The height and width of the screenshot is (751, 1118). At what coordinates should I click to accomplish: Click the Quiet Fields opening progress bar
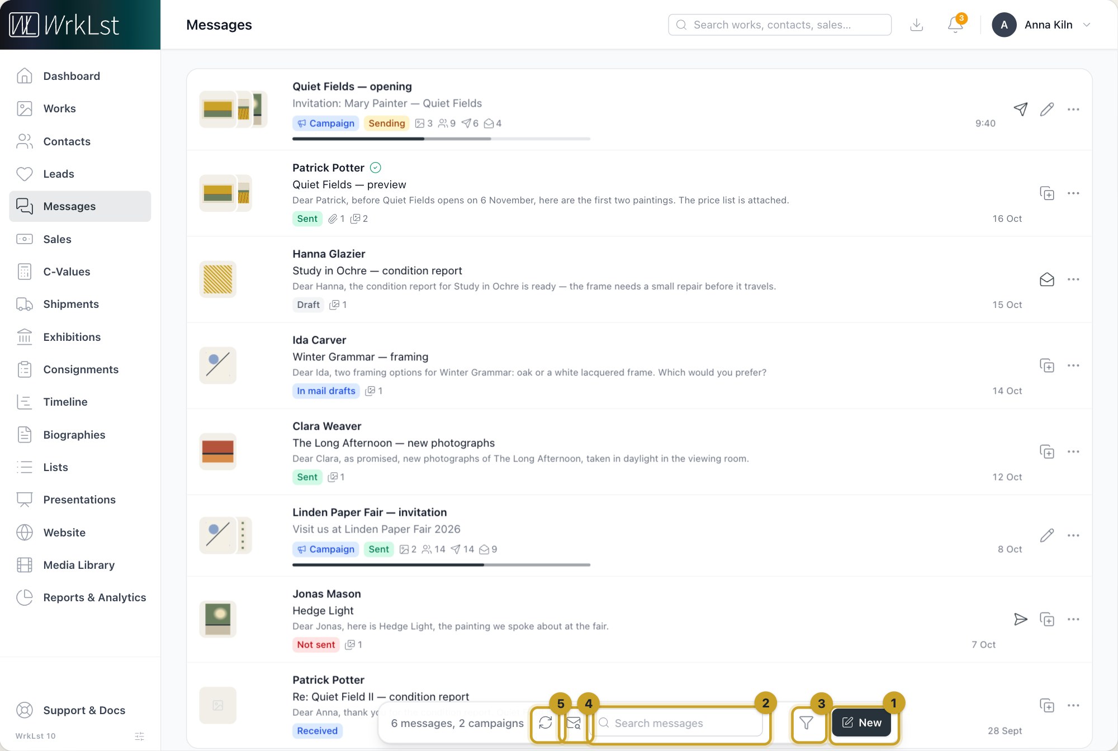click(441, 139)
